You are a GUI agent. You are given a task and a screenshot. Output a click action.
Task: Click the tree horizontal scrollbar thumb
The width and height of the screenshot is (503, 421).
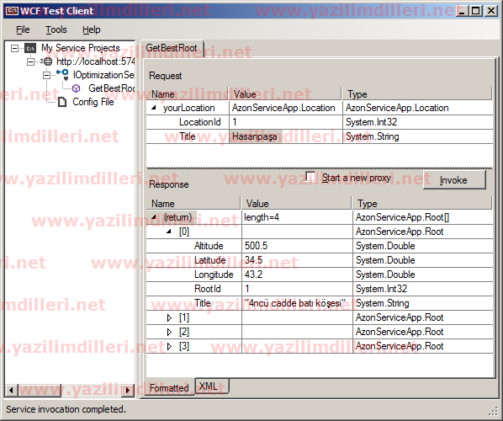click(40, 390)
